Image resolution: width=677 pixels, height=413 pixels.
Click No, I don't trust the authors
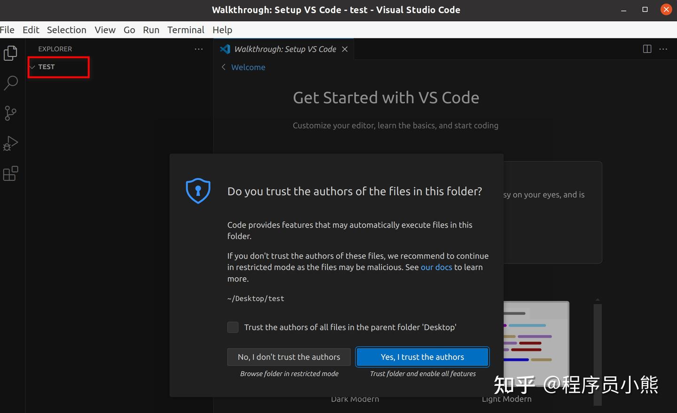[x=289, y=357]
